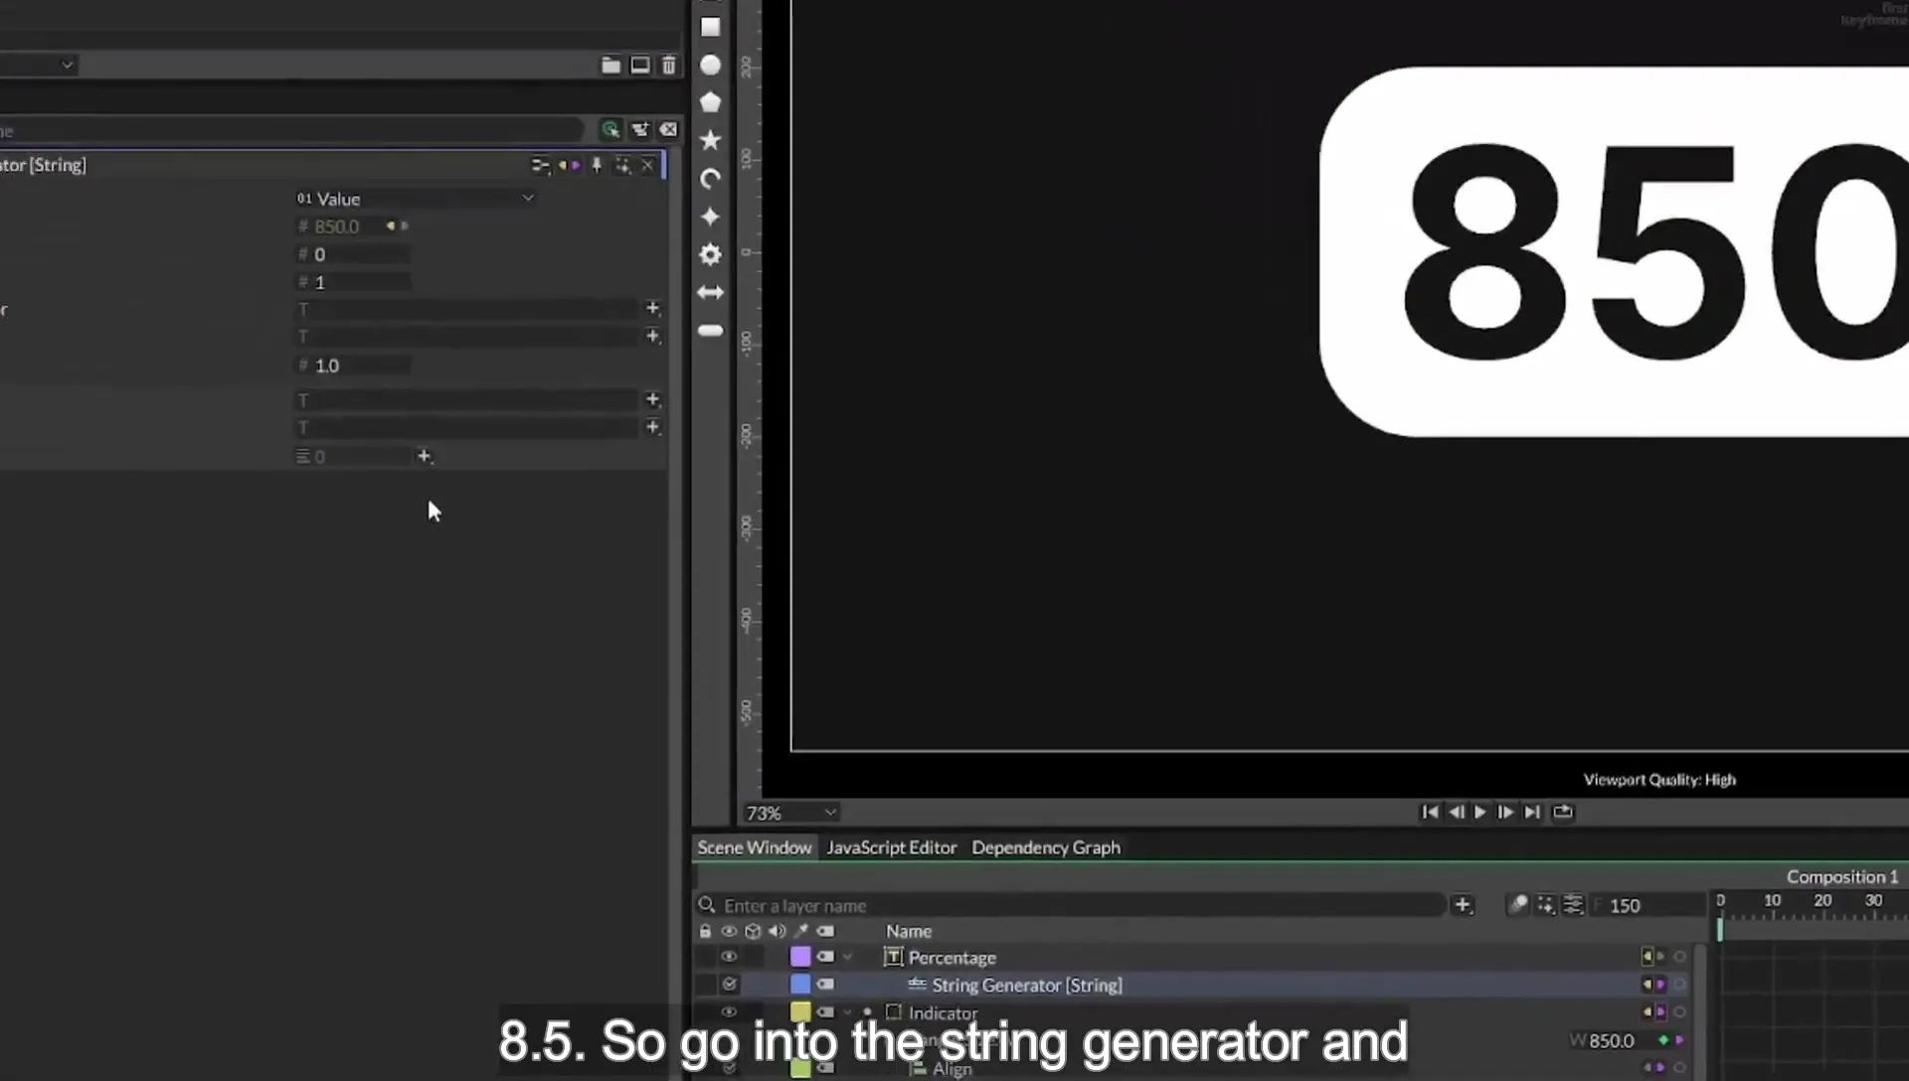This screenshot has height=1081, width=1909.
Task: Clear the attribute search filter
Action: click(668, 129)
